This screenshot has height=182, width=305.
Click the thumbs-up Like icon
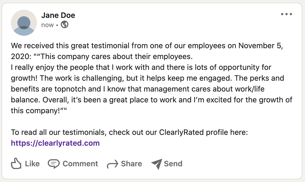(16, 163)
